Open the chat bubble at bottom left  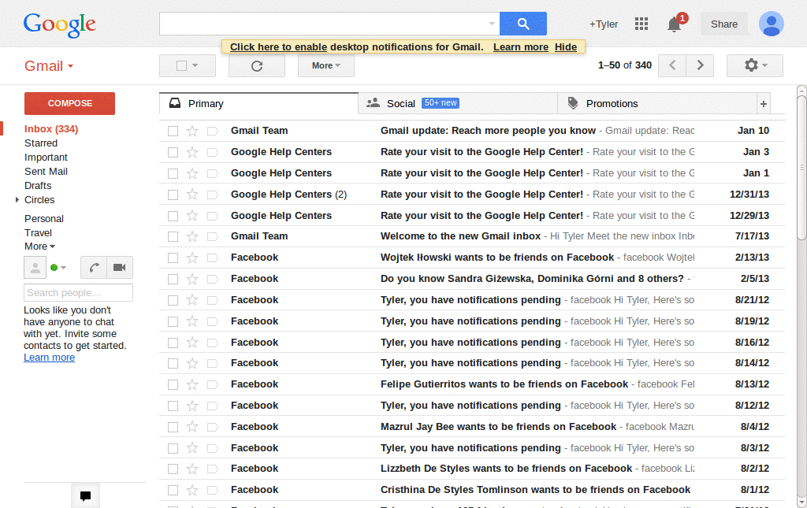click(x=85, y=495)
